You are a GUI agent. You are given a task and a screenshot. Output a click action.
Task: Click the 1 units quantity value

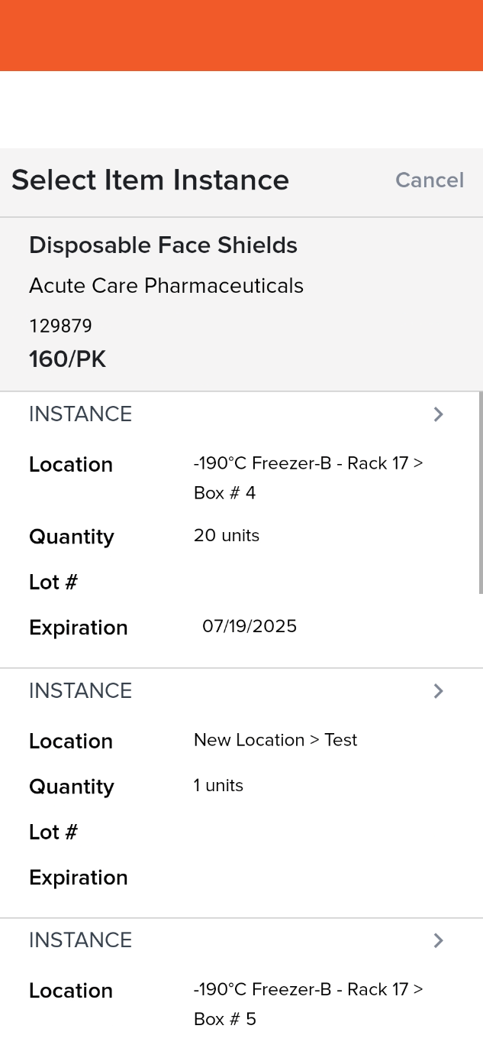click(218, 785)
